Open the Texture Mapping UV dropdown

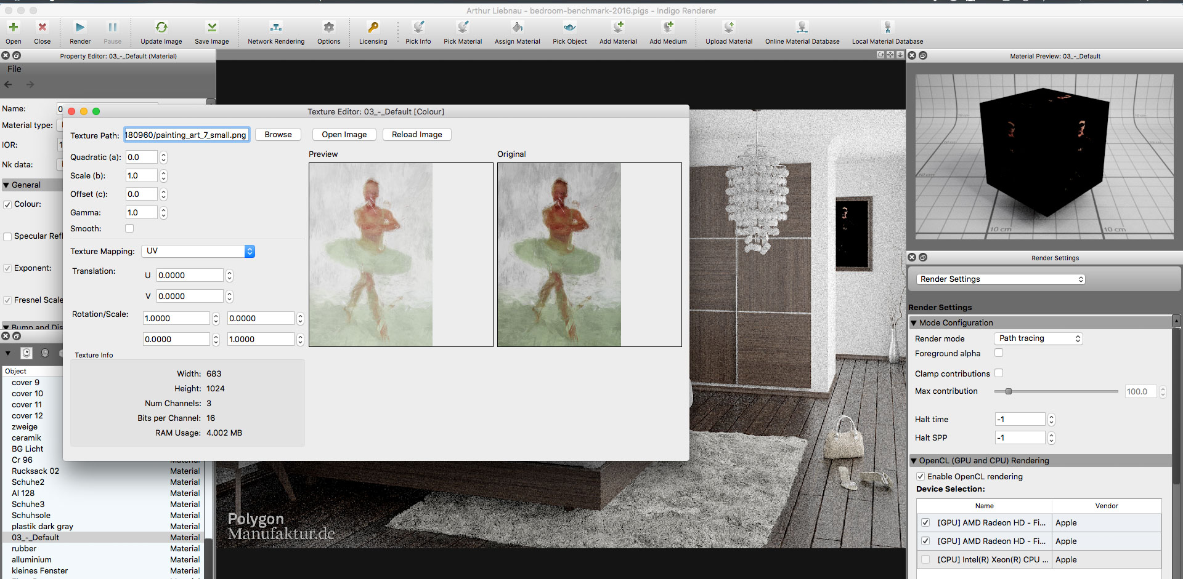click(x=198, y=251)
